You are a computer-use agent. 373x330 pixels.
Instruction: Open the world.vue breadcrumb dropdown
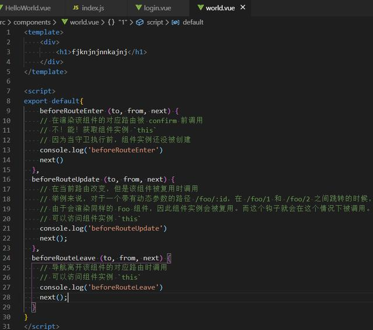pyautogui.click(x=84, y=22)
